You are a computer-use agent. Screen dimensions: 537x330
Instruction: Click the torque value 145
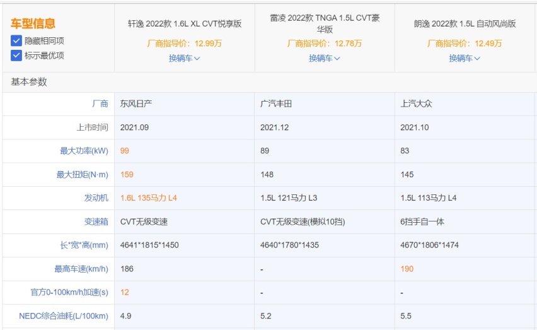(407, 174)
